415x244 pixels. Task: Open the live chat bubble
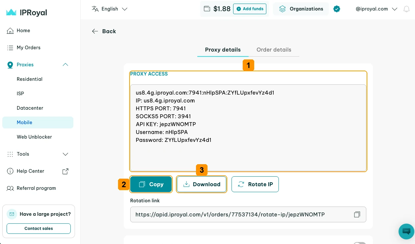[x=406, y=231]
